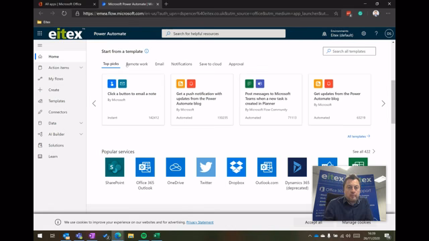Click the browser back arrow
Screen dimensions: 429x241
(41, 13)
